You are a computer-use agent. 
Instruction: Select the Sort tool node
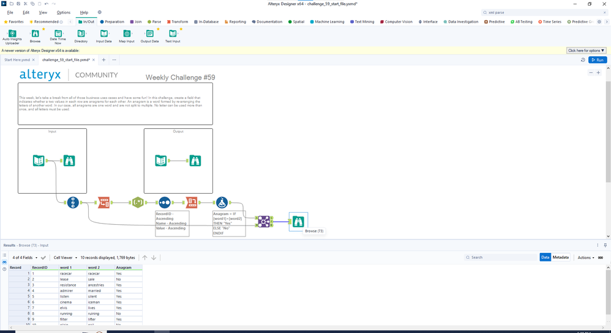165,203
